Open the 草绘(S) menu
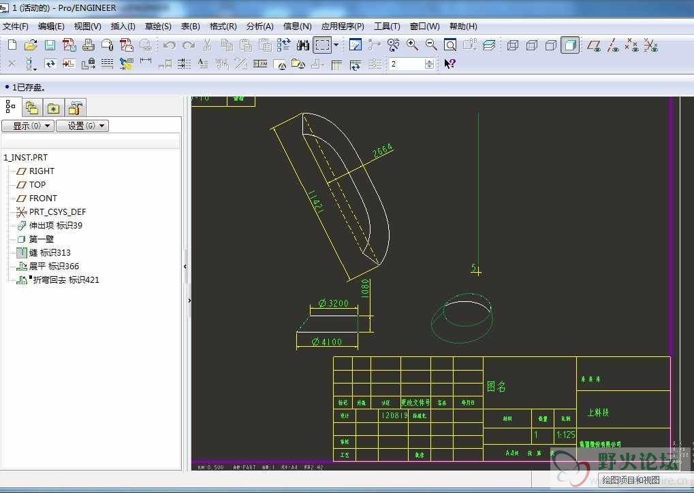Viewport: 694px width, 493px height. coord(158,27)
